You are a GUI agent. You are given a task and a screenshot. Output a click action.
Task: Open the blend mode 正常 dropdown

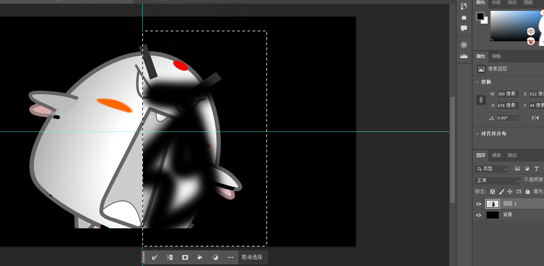click(497, 180)
